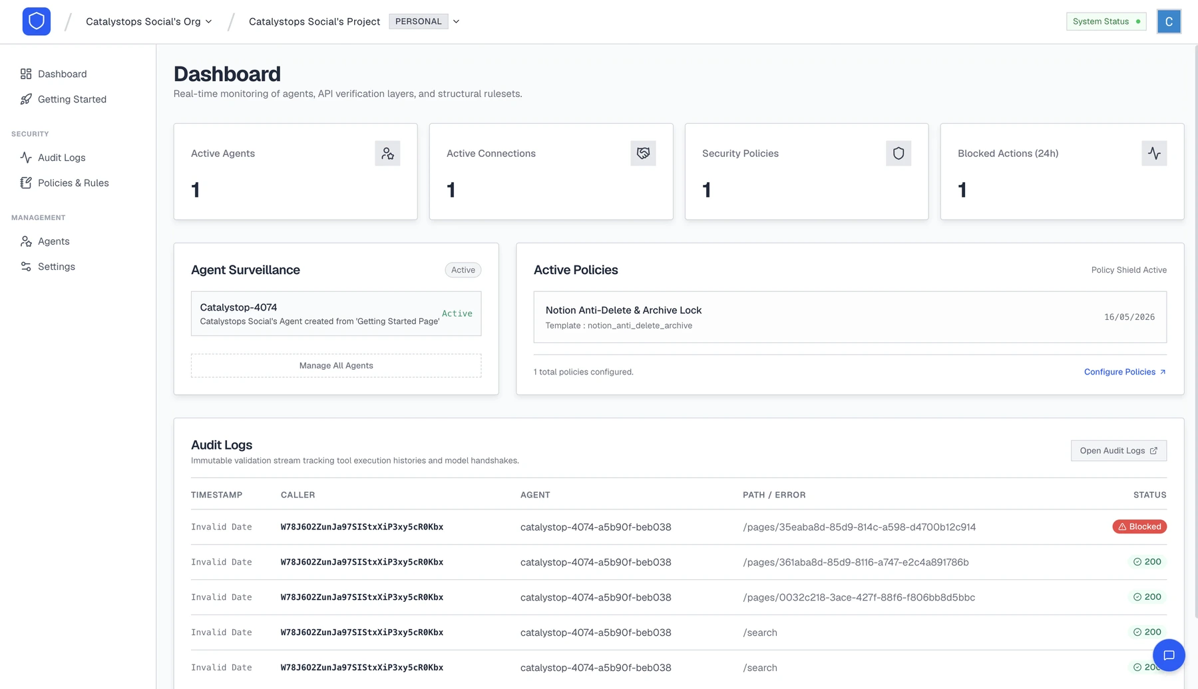The width and height of the screenshot is (1198, 689).
Task: Click the Open Audit Logs button
Action: (1118, 451)
